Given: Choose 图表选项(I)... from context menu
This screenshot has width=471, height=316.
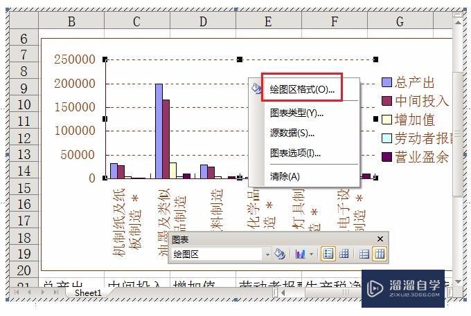Looking at the screenshot, I should (x=295, y=154).
